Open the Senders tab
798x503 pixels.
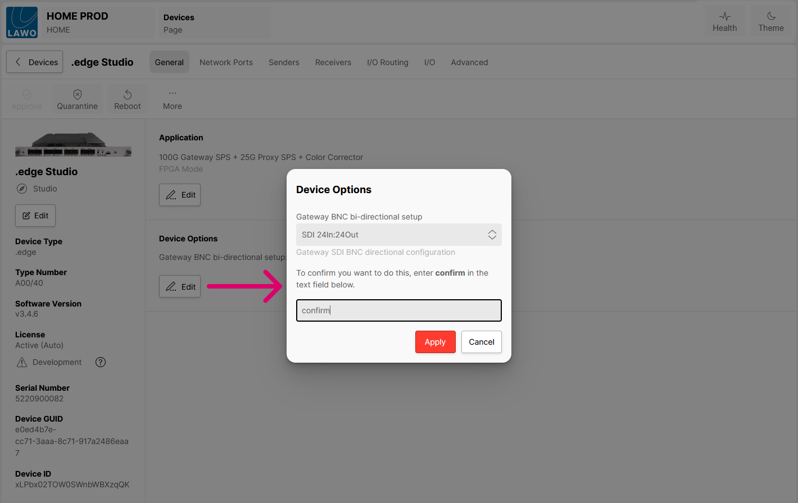click(284, 62)
